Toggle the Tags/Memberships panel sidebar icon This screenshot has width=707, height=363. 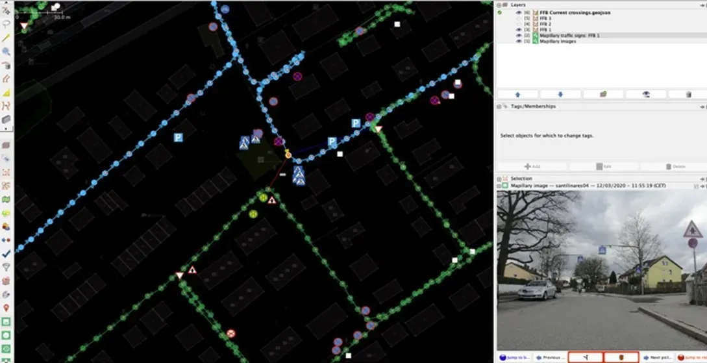click(6, 158)
